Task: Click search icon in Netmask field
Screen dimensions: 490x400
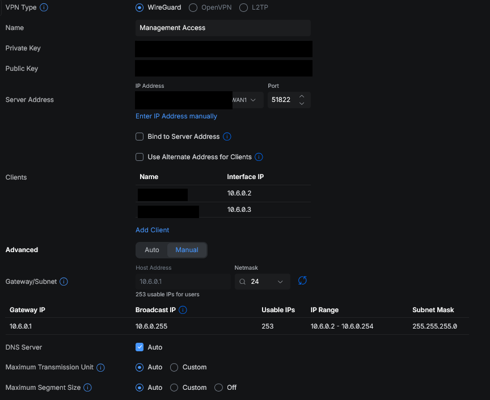Action: coord(243,282)
